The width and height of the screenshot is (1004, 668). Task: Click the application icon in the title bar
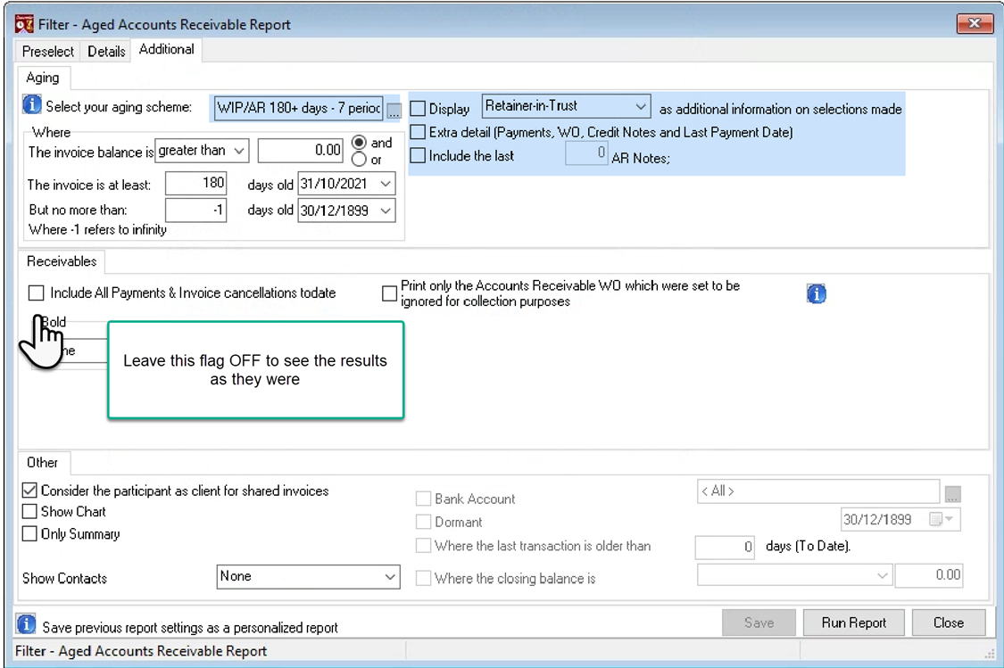pos(24,24)
